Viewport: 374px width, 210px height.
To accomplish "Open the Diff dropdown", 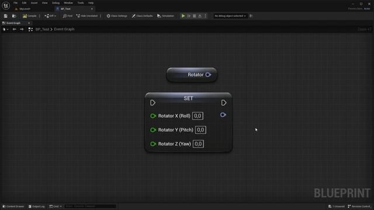I will [x=50, y=16].
